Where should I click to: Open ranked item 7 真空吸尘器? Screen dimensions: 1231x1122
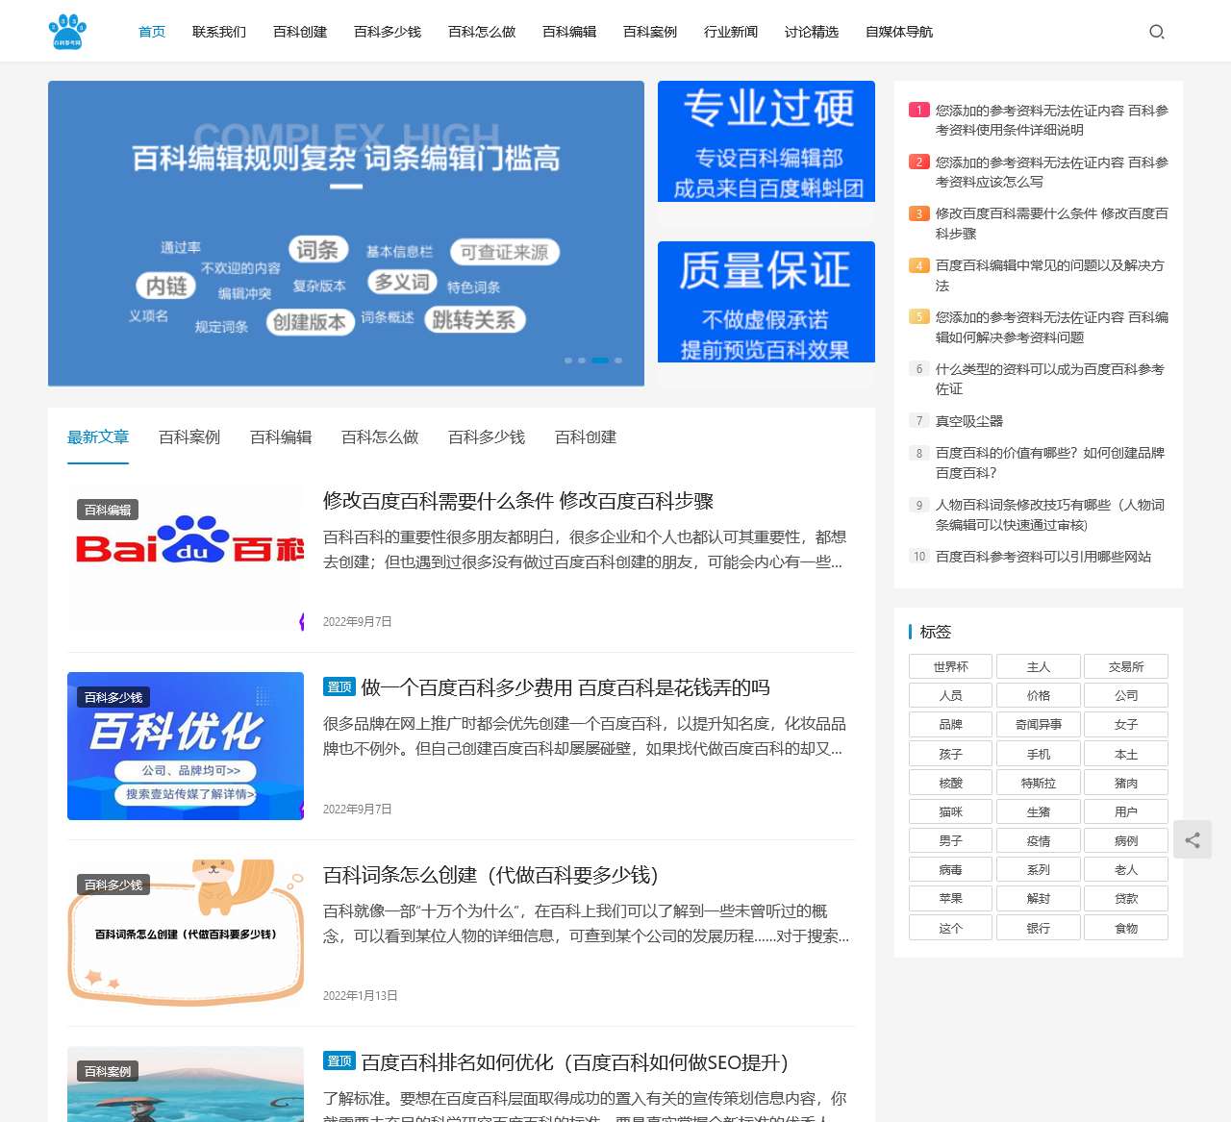[969, 421]
